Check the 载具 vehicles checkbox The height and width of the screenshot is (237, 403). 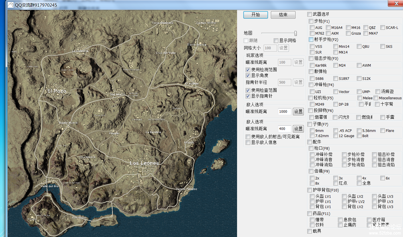click(310, 231)
